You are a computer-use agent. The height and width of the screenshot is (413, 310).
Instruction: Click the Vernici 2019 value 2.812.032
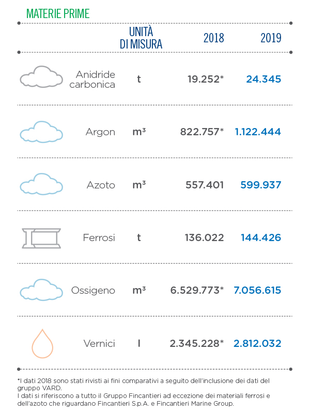click(x=257, y=343)
